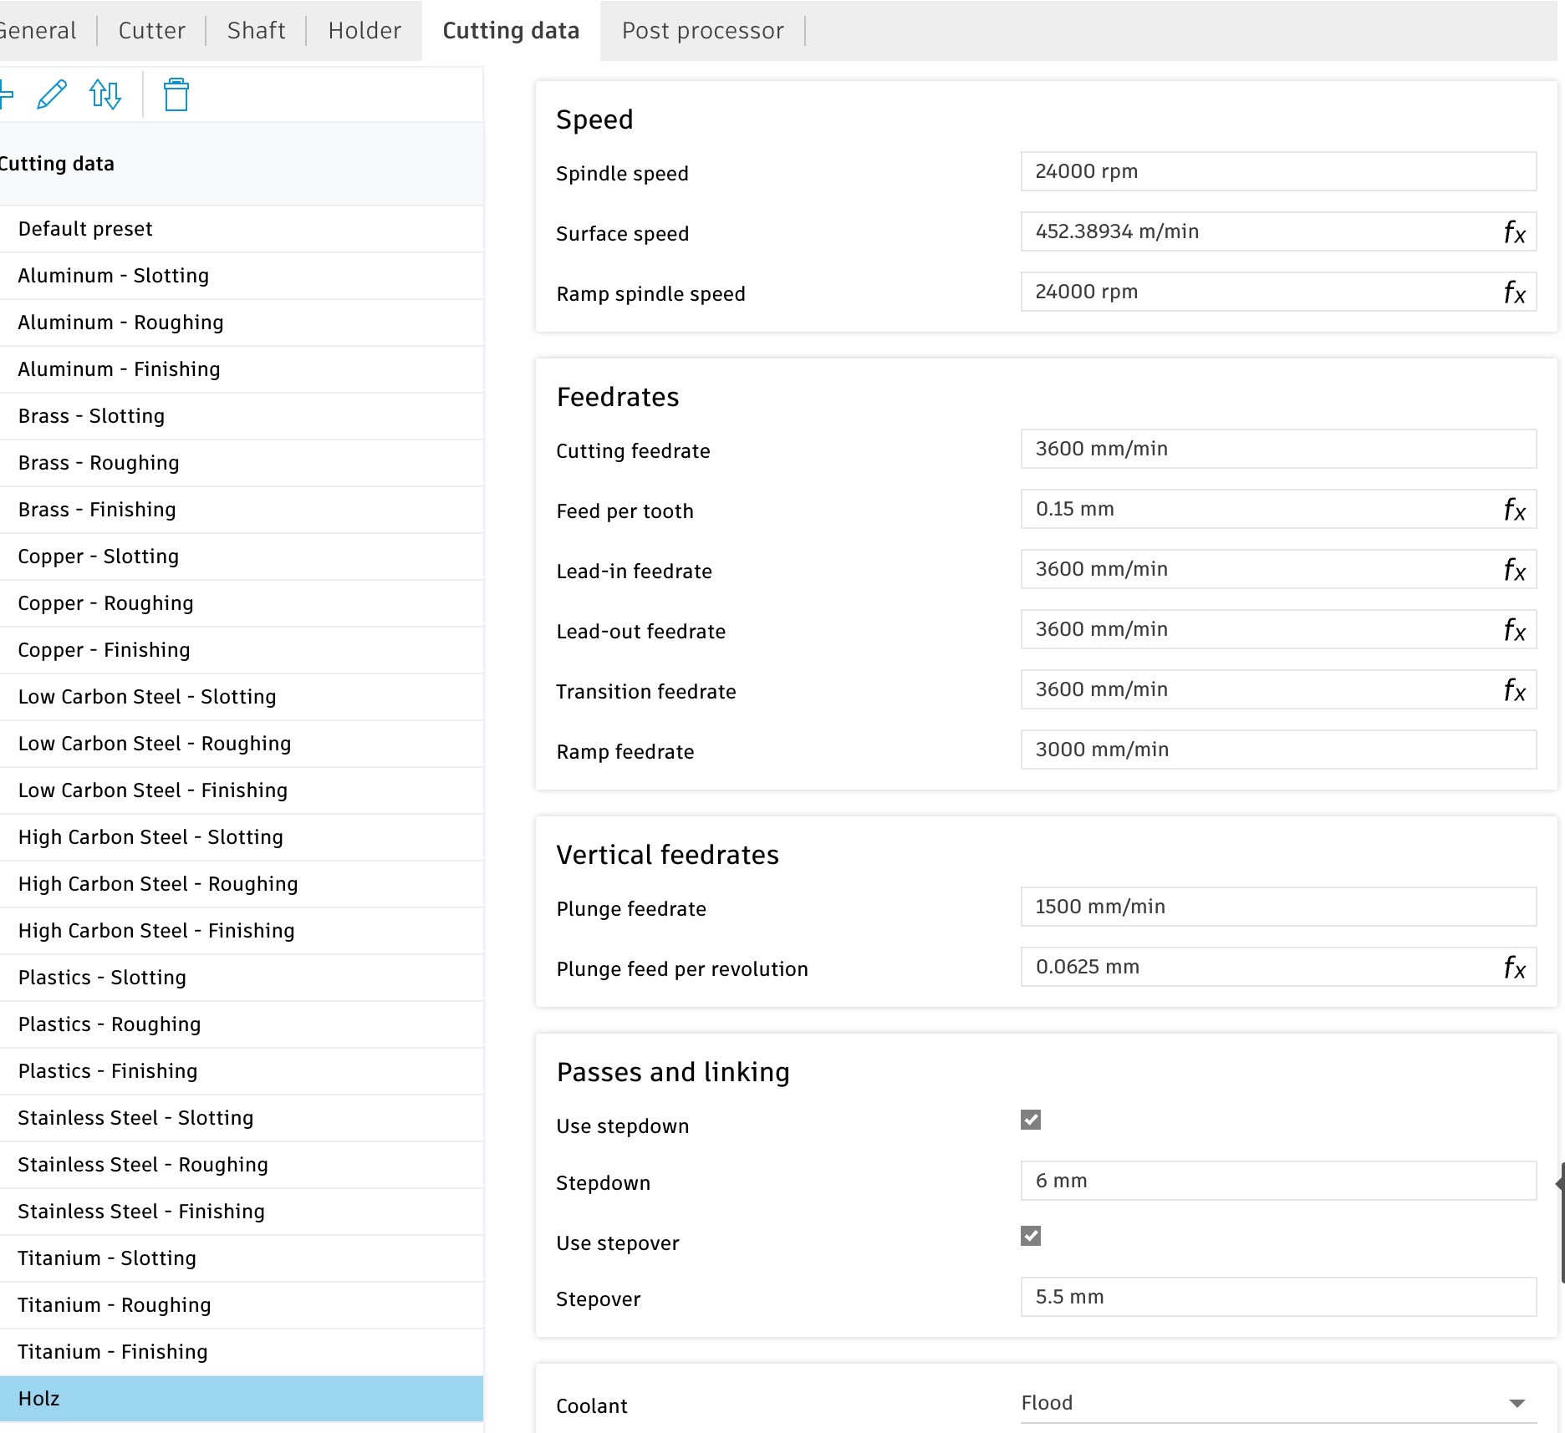Select Copper - Finishing preset
Screen dimensions: 1565x1433
(x=242, y=650)
